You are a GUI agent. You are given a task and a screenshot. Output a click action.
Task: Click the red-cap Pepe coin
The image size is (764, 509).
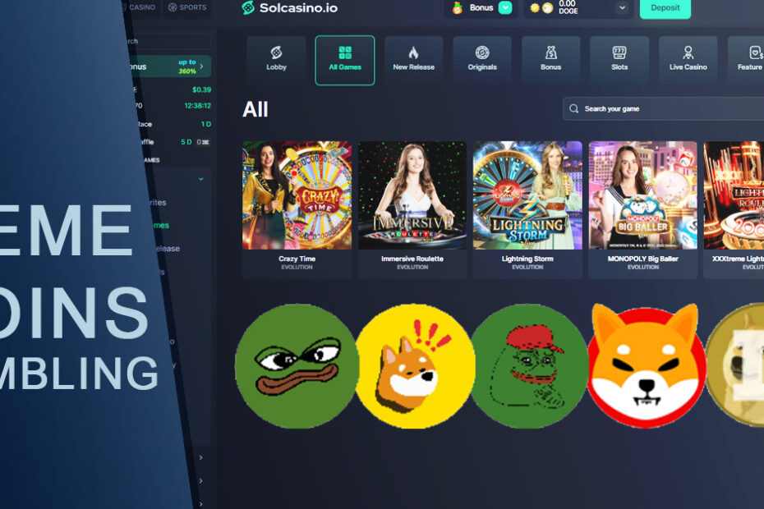[x=529, y=366]
